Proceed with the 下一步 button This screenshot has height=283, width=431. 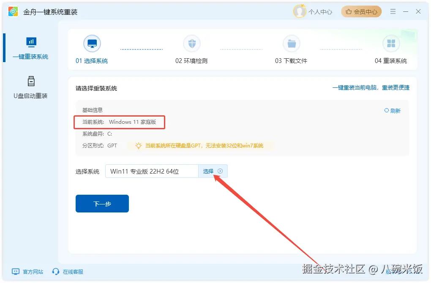coord(102,204)
